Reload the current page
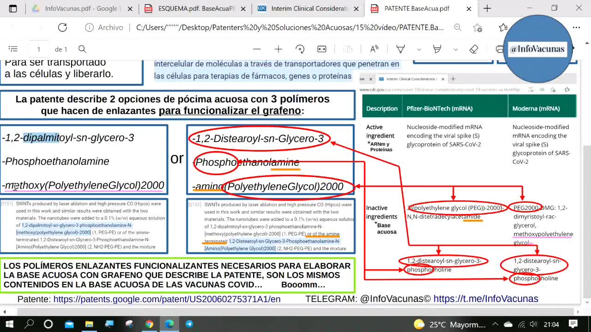Viewport: 591px width, 332px height. point(62,28)
